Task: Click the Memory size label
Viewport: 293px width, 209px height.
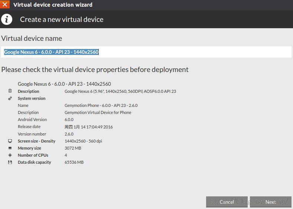Action: click(29, 148)
